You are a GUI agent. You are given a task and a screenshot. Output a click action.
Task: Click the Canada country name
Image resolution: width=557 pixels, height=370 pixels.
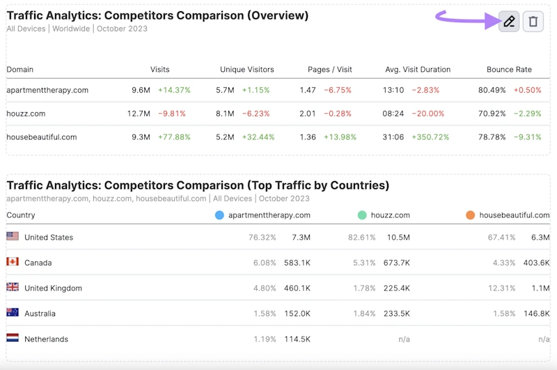38,263
